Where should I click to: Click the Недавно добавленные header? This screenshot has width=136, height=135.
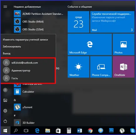point(27,7)
